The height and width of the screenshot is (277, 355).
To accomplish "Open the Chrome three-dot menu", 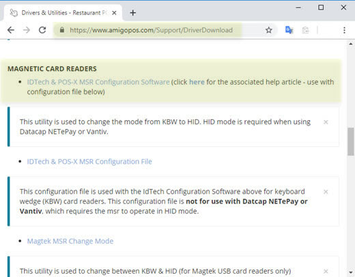I will coord(344,30).
